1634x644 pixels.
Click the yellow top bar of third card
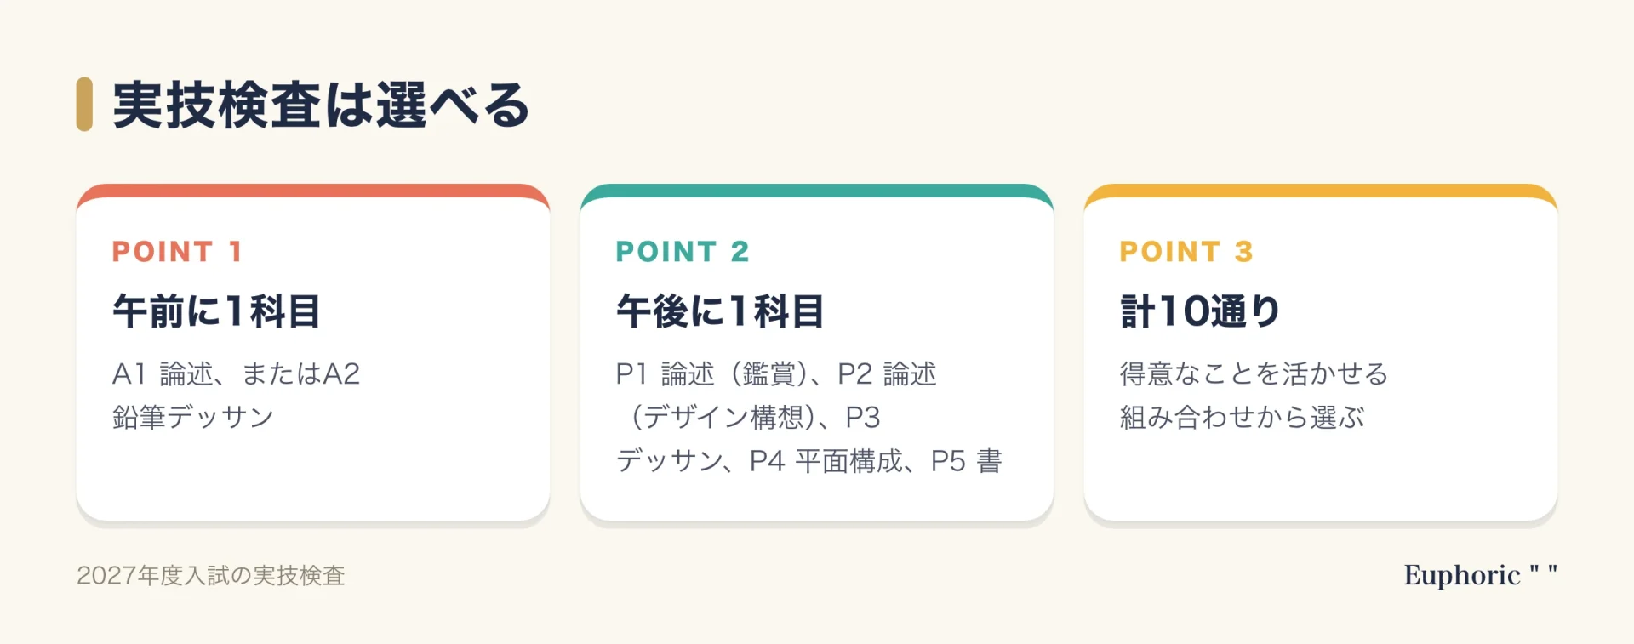point(1321,191)
